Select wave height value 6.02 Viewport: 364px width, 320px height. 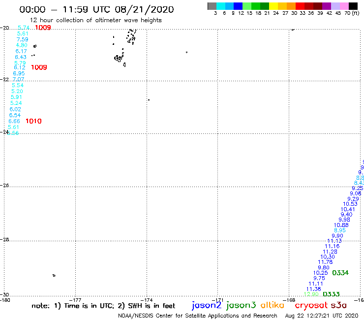[15, 109]
